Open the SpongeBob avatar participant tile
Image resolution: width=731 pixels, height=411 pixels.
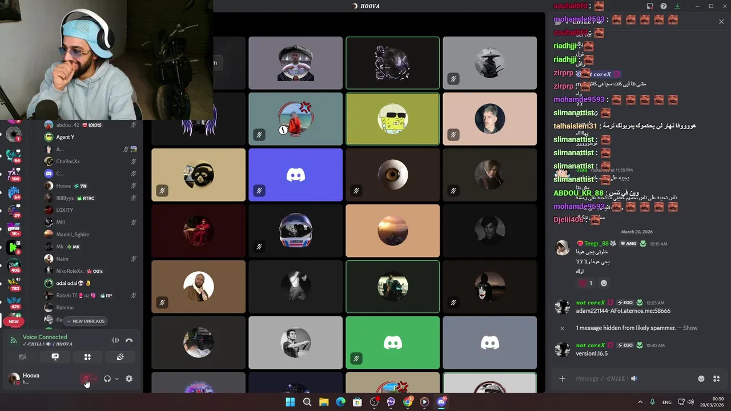pos(392,119)
